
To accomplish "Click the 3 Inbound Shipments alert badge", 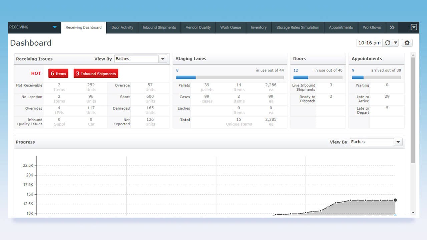I will tap(96, 73).
